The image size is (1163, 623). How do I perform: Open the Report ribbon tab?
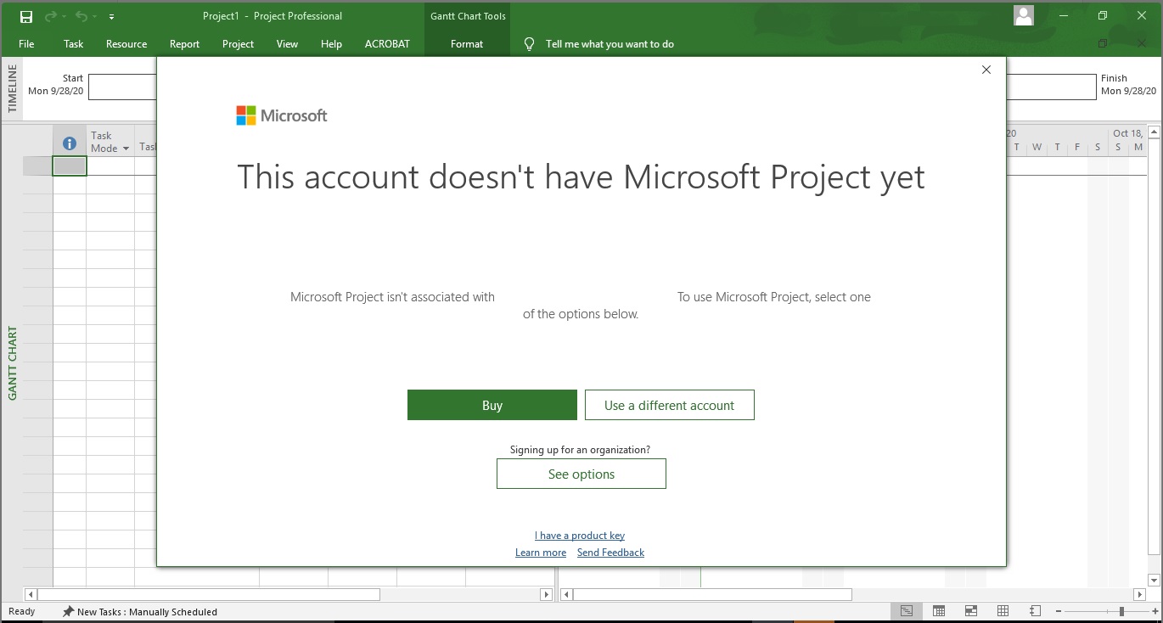(184, 44)
